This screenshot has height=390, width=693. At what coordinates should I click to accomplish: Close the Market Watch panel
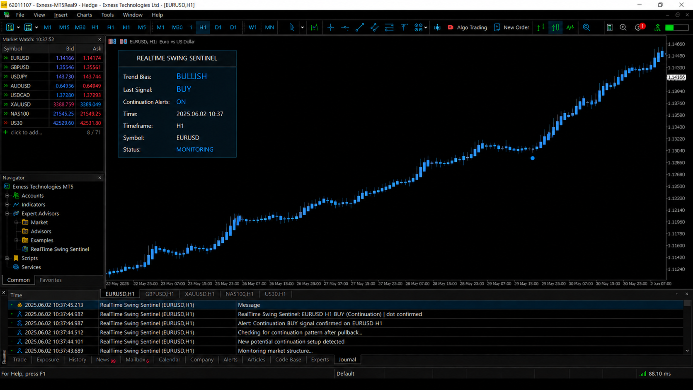click(99, 39)
